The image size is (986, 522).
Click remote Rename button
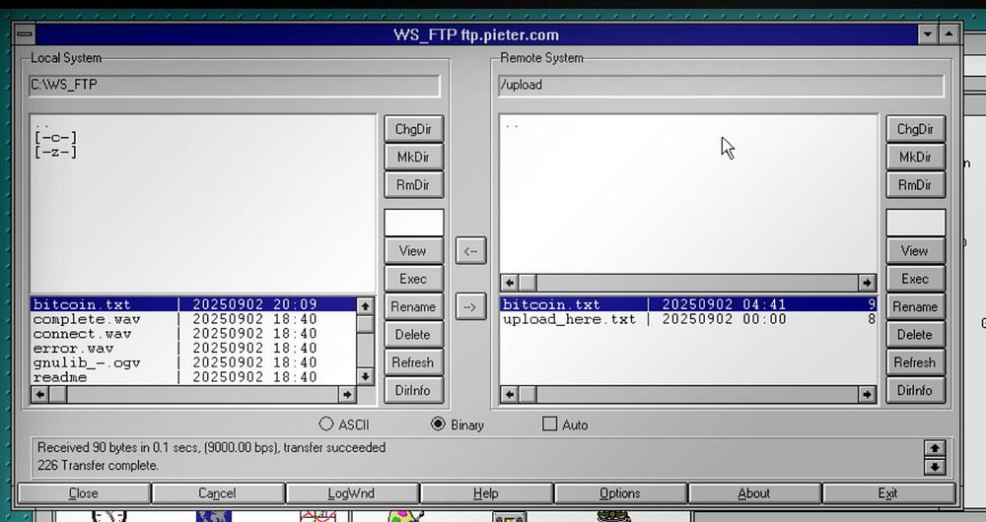(915, 306)
